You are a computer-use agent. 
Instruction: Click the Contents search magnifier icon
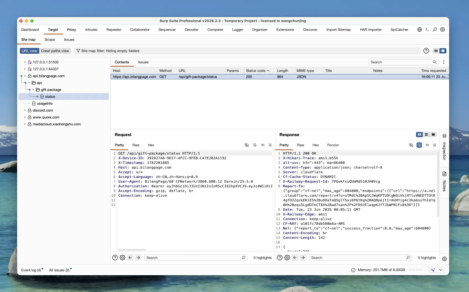point(435,62)
